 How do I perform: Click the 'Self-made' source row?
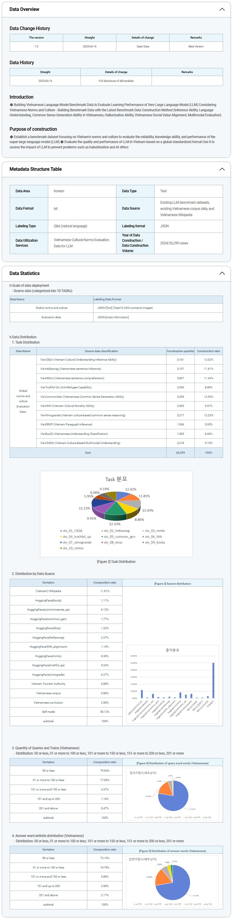click(x=48, y=712)
